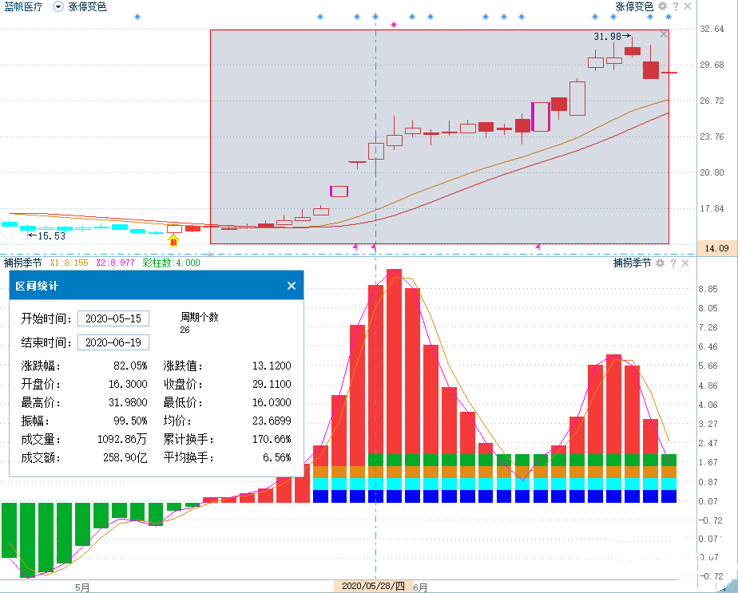738x593 pixels.
Task: Click the 成交额 value 258.90亿
Action: click(125, 457)
